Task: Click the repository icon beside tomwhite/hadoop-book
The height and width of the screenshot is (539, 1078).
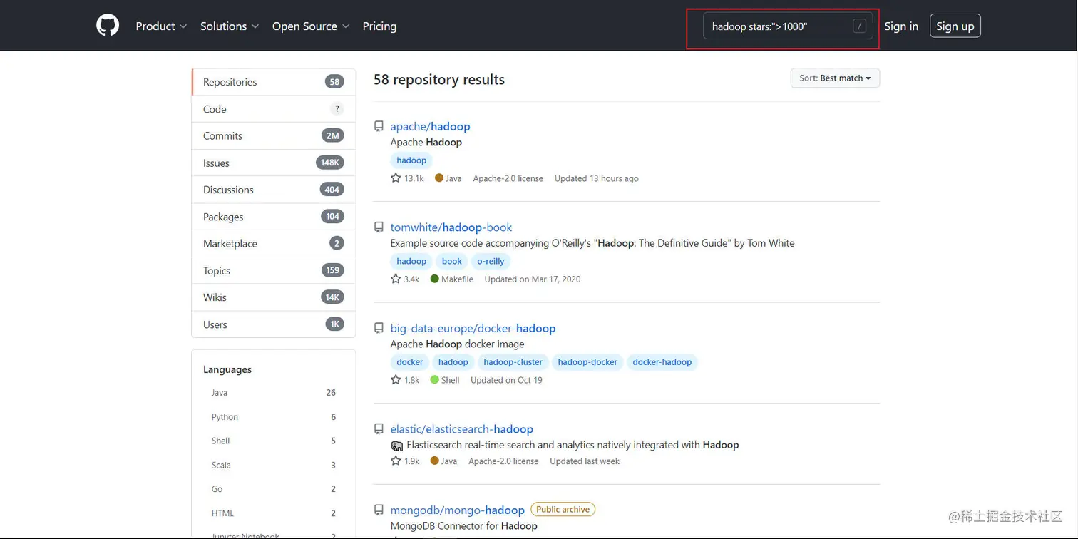Action: point(379,227)
